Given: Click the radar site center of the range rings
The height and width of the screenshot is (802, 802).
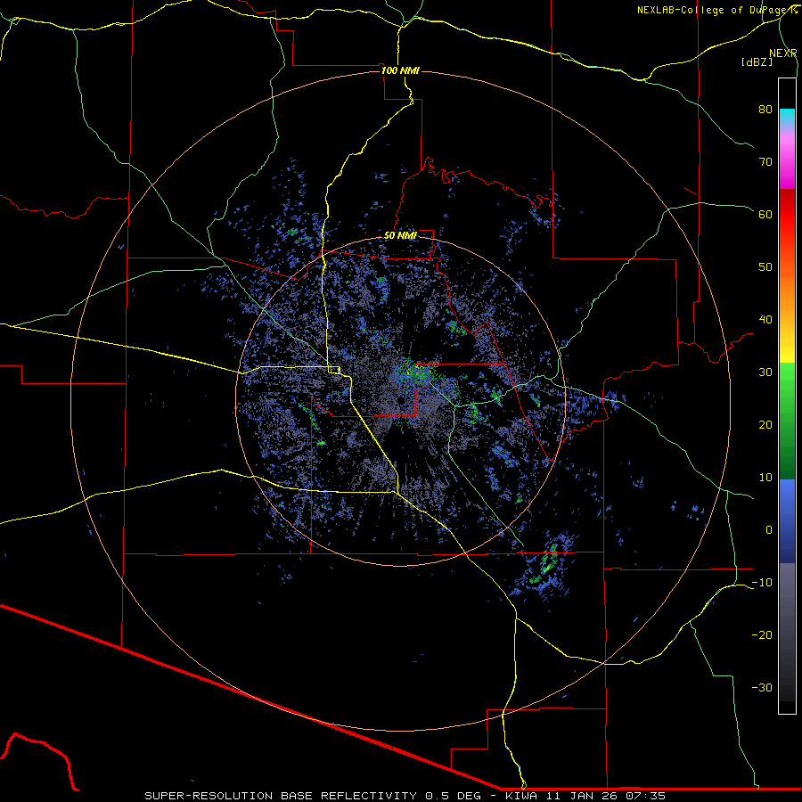Looking at the screenshot, I should pyautogui.click(x=400, y=401).
